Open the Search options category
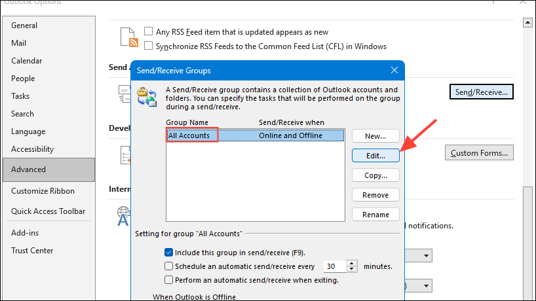Viewport: 536px width, 301px height. click(x=22, y=114)
